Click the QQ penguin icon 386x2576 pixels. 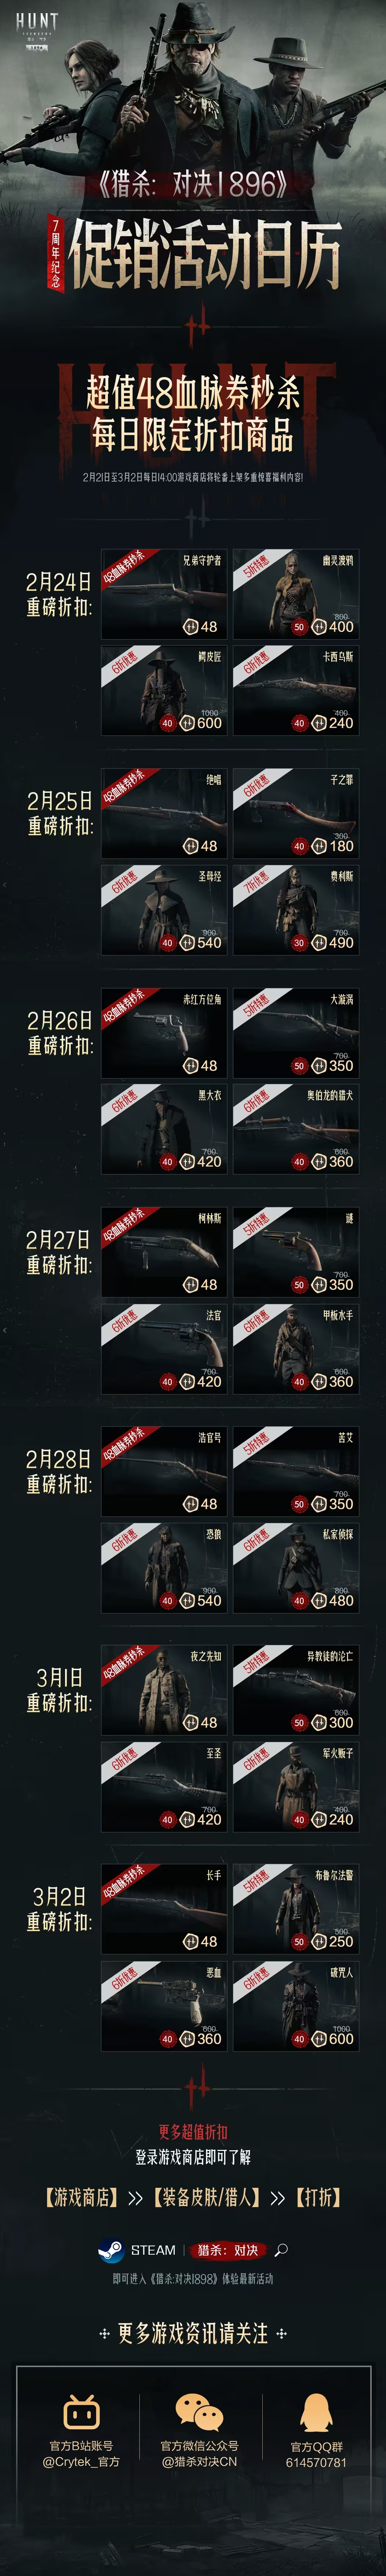(x=316, y=2412)
